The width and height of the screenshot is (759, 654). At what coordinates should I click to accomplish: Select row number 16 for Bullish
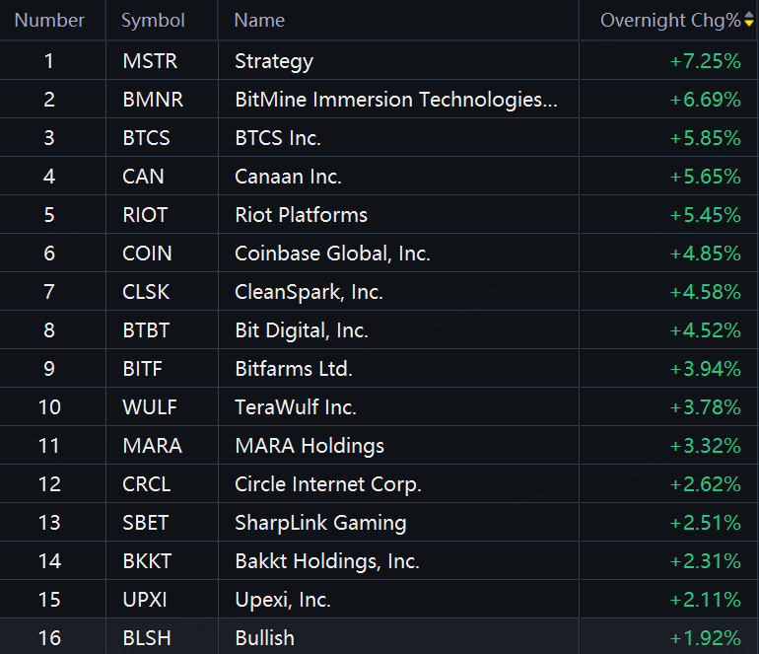click(x=49, y=638)
